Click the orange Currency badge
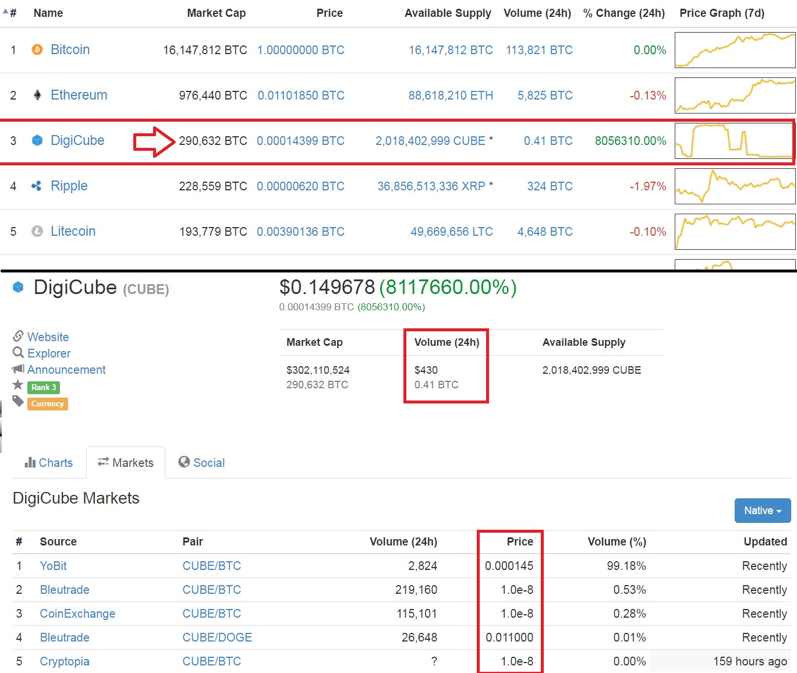 click(48, 403)
